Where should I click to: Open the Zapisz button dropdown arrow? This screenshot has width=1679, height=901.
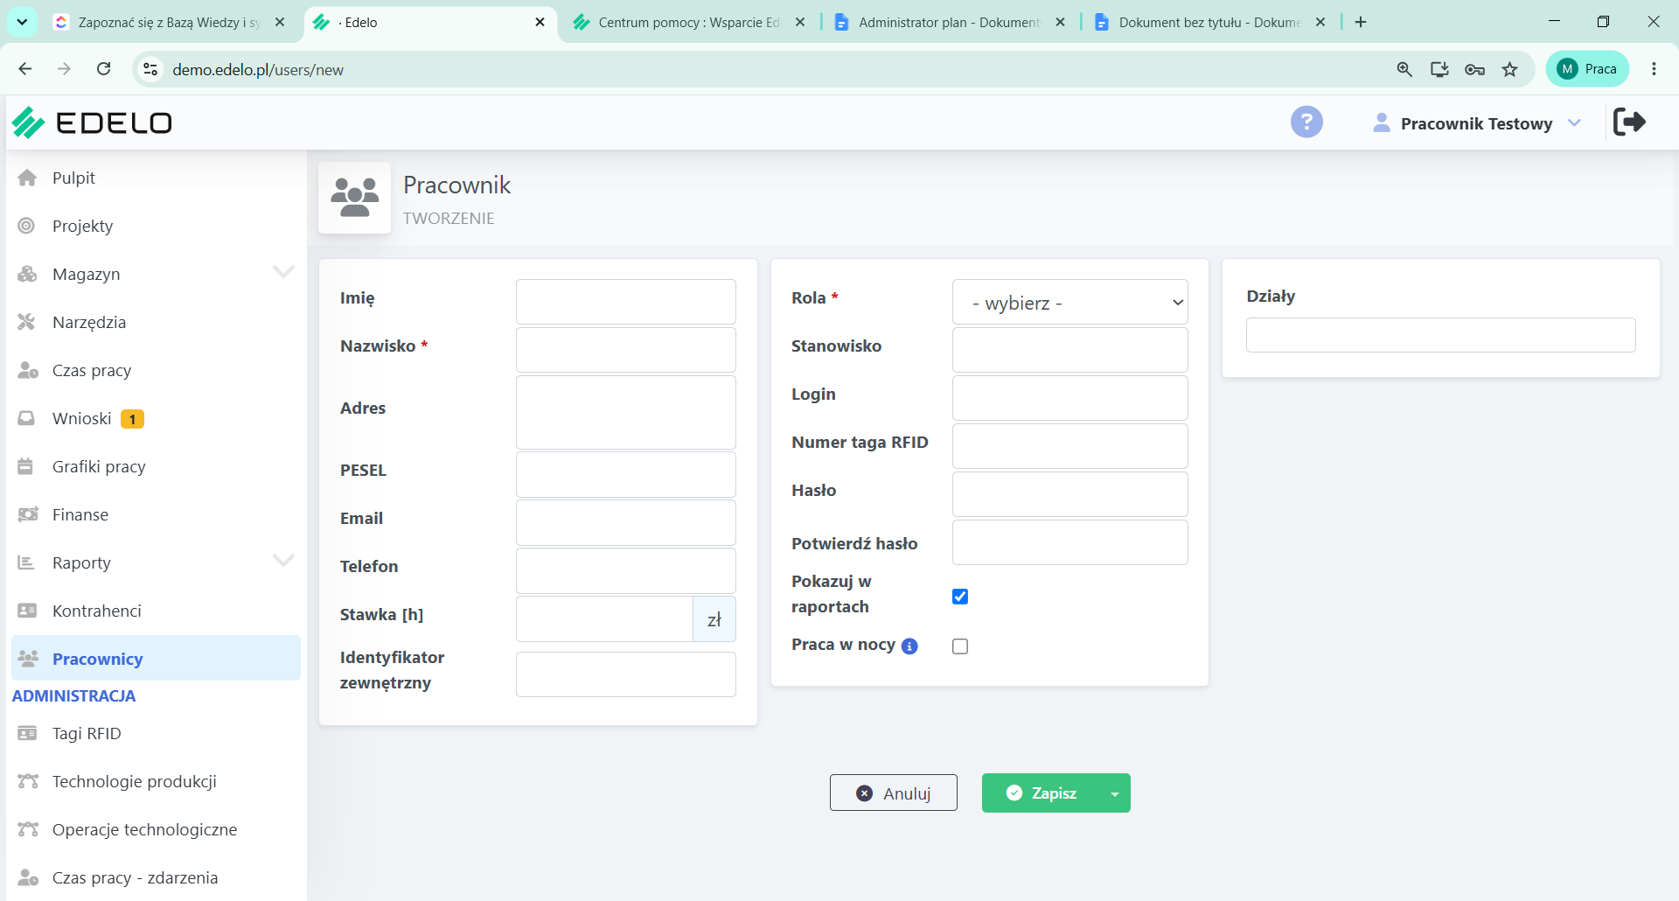click(1115, 793)
